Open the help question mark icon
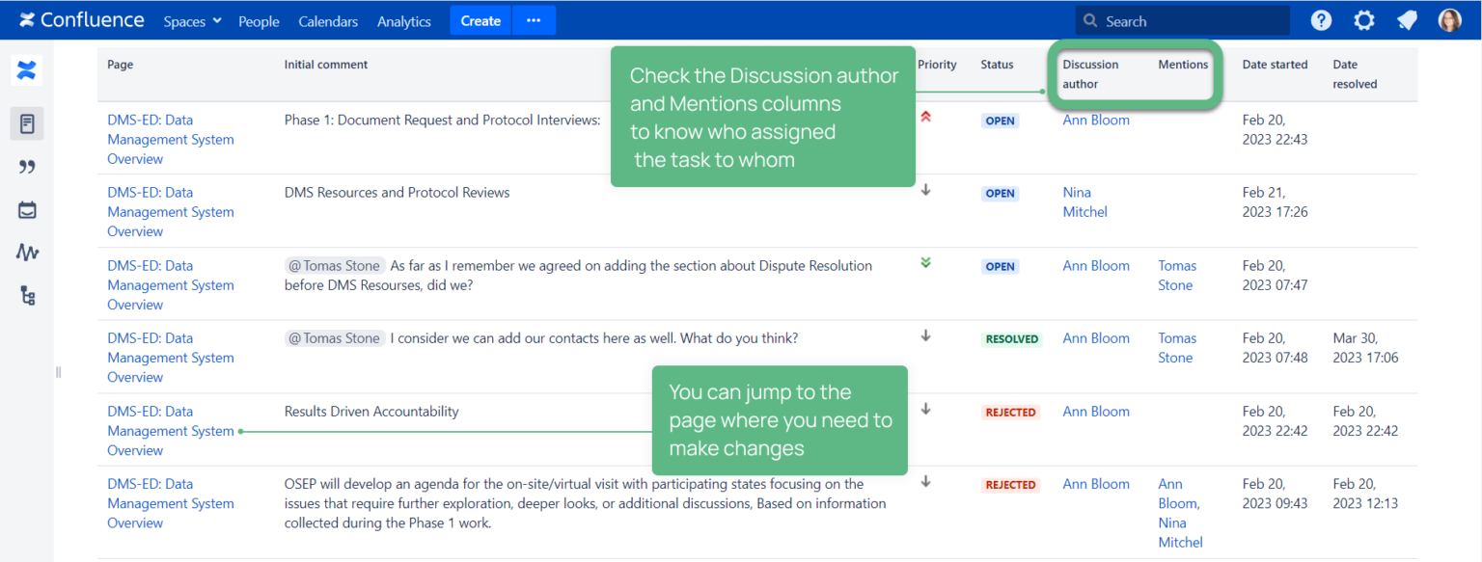 tap(1320, 19)
